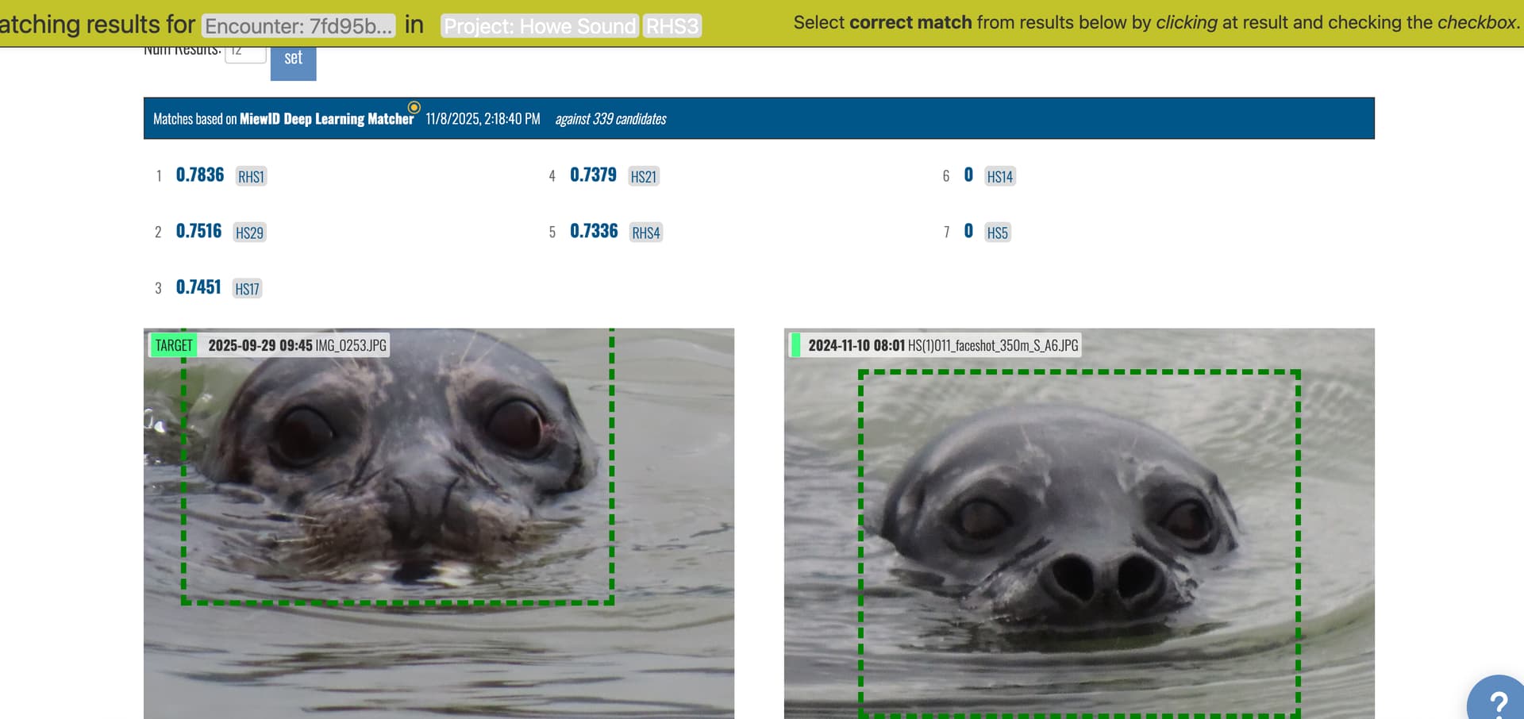Click the RHS3 badge in the header
Viewport: 1524px width, 719px height.
672,26
